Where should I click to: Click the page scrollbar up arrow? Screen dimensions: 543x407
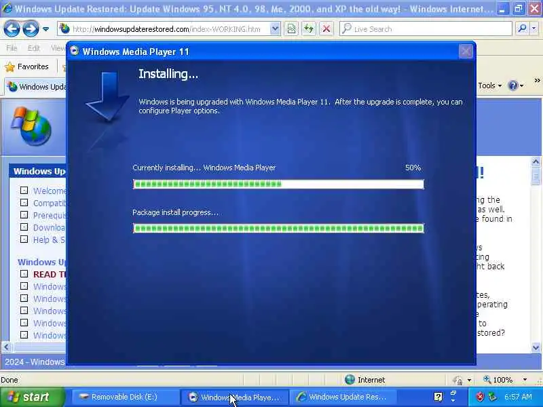(536, 161)
